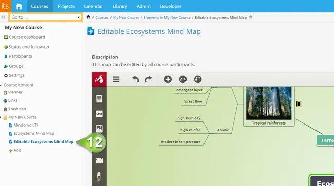Select the emergent layer topic
334x186 pixels.
pos(190,90)
